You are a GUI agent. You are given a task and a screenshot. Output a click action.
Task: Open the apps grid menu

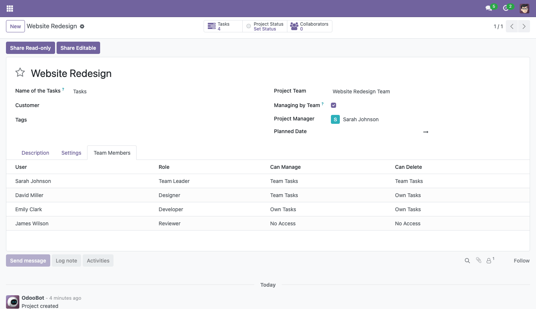pyautogui.click(x=10, y=8)
